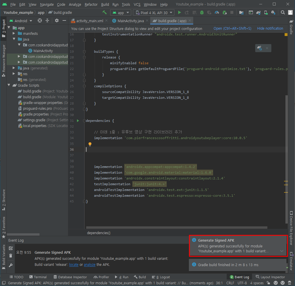
Task: Expand the manifests folder
Action: click(14, 33)
